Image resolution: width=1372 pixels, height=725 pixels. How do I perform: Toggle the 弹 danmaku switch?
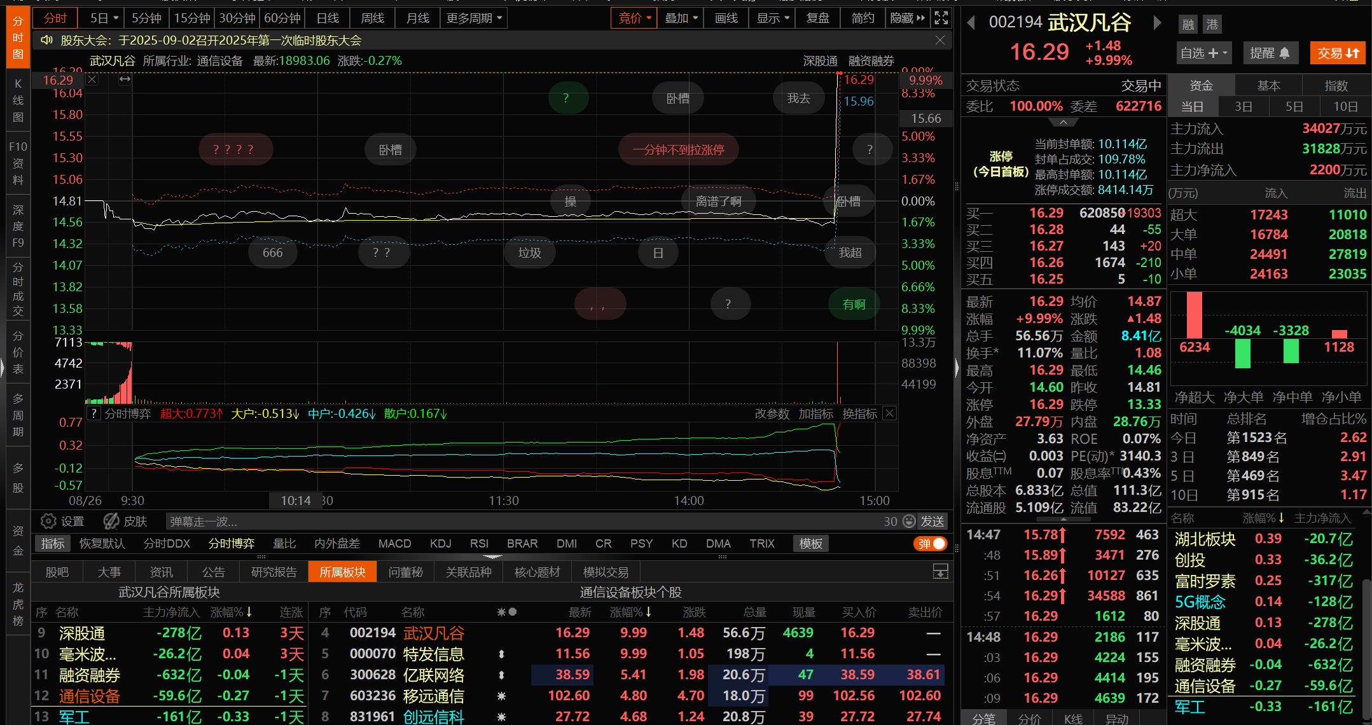931,543
